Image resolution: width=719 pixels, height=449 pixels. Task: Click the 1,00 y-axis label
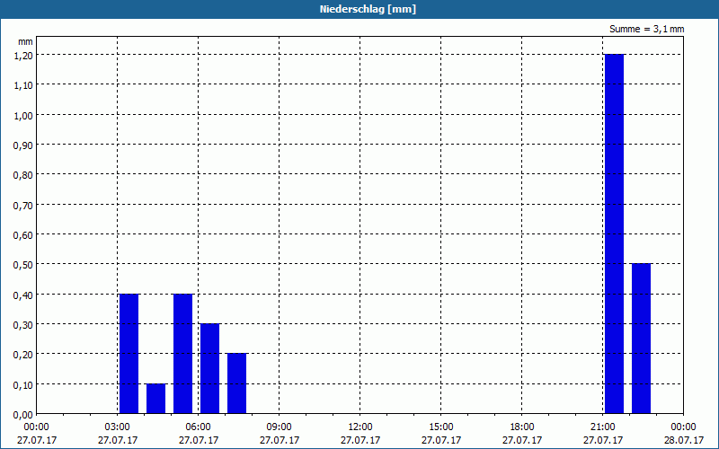(x=23, y=115)
